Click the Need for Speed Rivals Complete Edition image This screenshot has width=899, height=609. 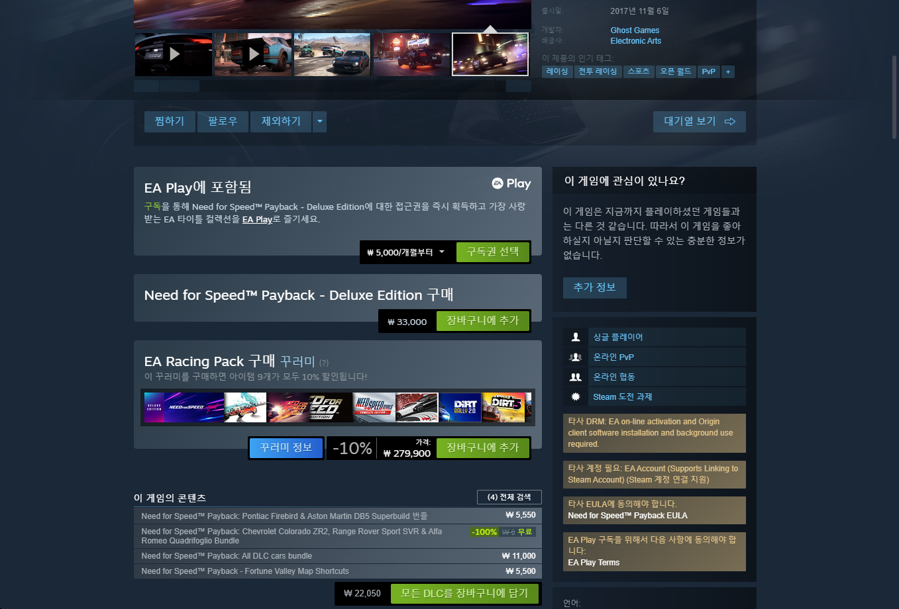[x=374, y=407]
